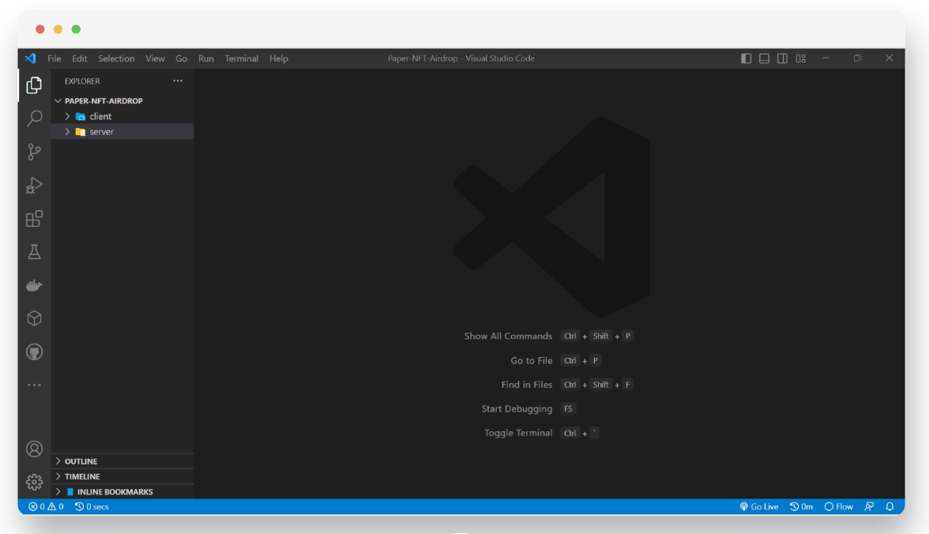This screenshot has width=929, height=534.
Task: Open the GitHub view
Action: (35, 352)
